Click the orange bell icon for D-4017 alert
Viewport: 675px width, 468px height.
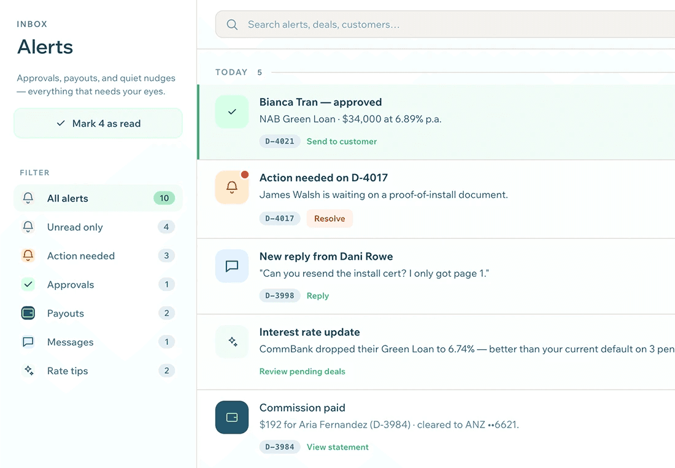(x=232, y=187)
